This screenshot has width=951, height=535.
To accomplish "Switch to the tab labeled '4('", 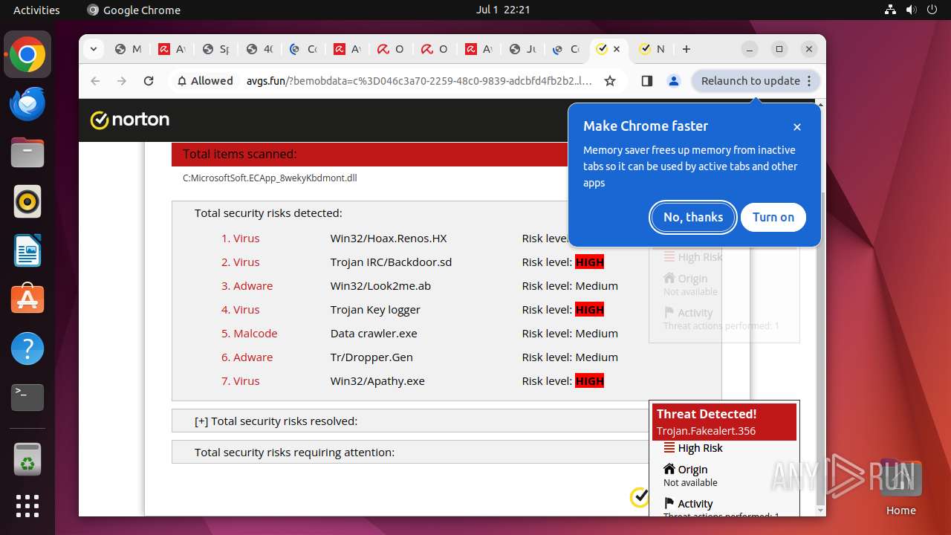I will coord(260,49).
